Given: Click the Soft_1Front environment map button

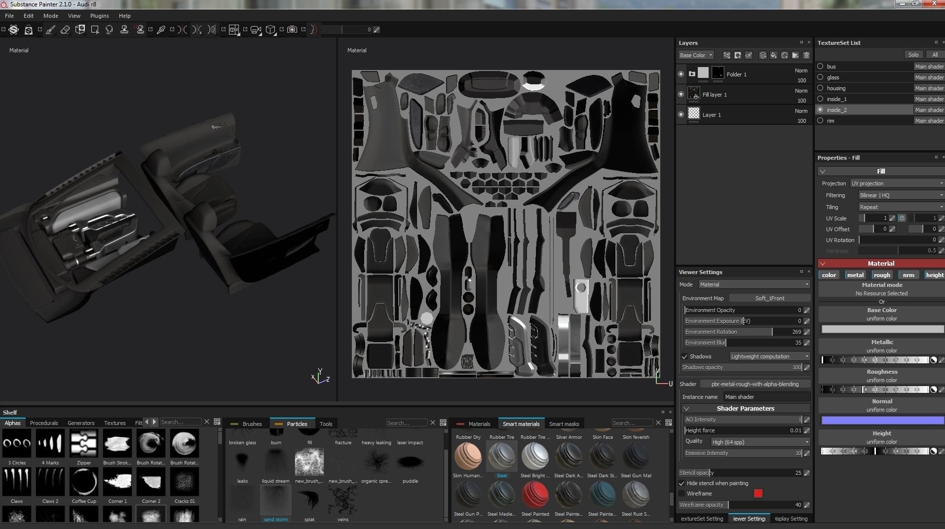Looking at the screenshot, I should (x=769, y=298).
